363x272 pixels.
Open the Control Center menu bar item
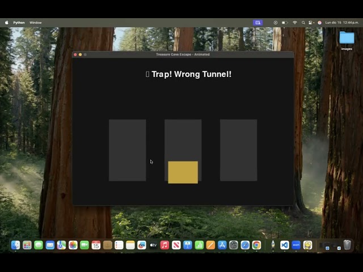click(x=311, y=23)
